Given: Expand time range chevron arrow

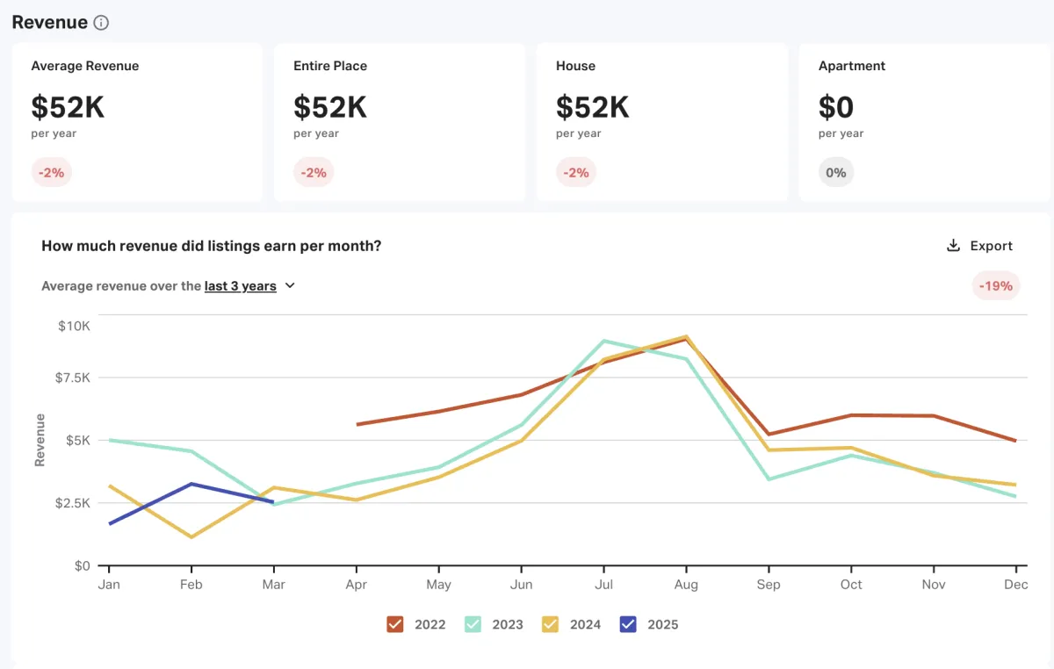Looking at the screenshot, I should (291, 285).
